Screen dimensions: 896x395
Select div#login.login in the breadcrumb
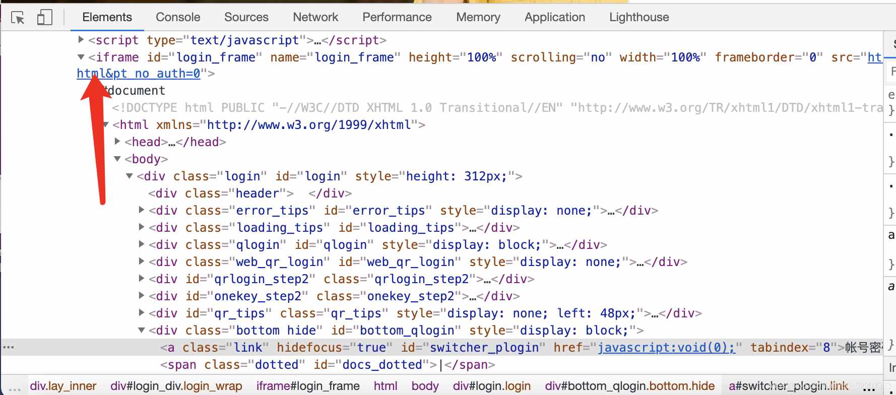click(492, 386)
